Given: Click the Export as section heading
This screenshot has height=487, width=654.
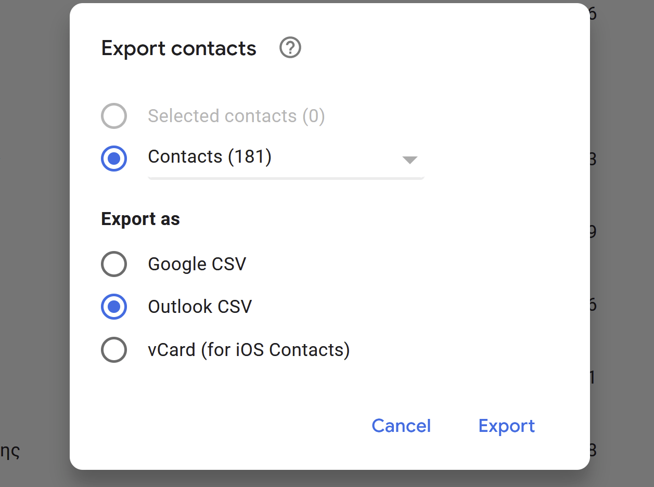Looking at the screenshot, I should (x=140, y=219).
